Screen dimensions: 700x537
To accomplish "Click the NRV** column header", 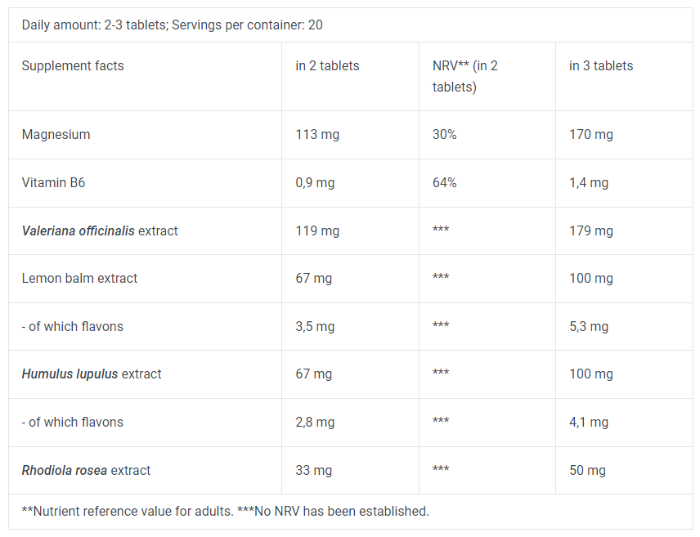I will [x=465, y=76].
